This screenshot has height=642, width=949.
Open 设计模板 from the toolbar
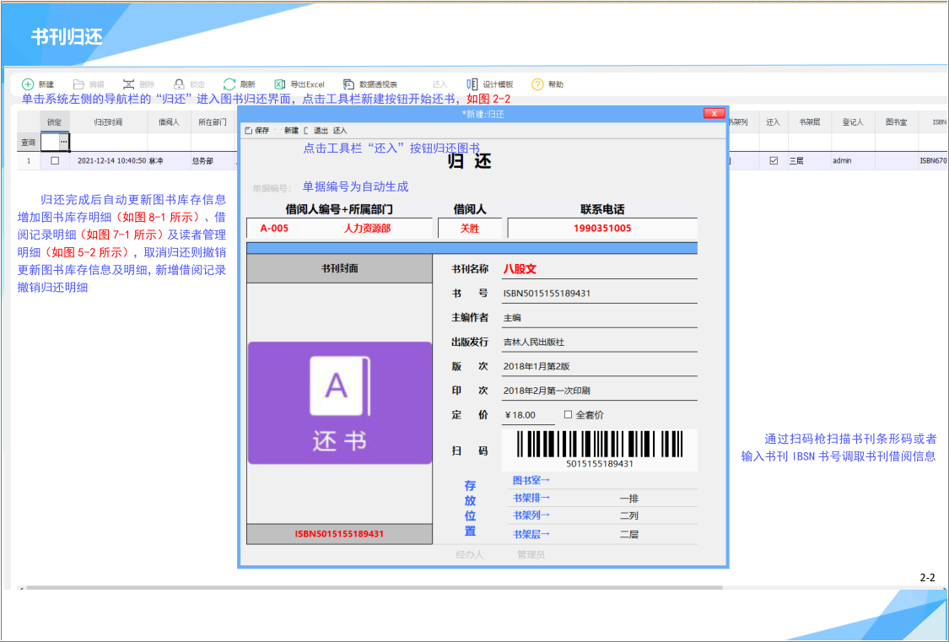[490, 84]
